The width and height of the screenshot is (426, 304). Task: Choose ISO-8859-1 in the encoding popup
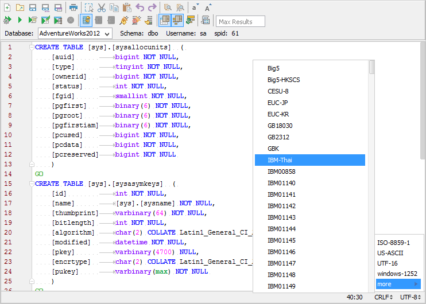coord(398,243)
